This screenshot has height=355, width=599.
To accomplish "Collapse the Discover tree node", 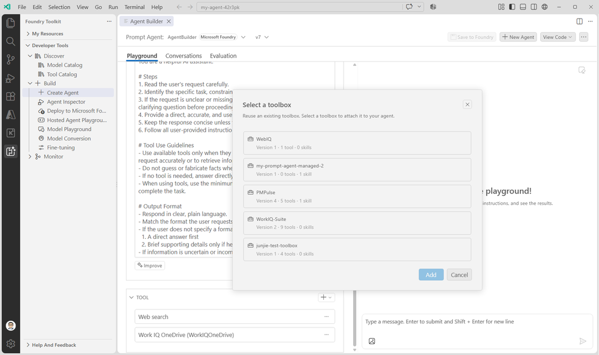I will (30, 56).
